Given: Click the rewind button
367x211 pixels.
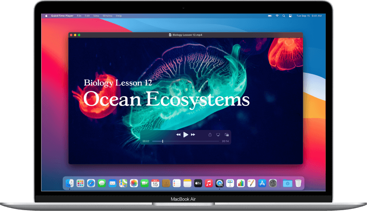Looking at the screenshot, I should (178, 135).
